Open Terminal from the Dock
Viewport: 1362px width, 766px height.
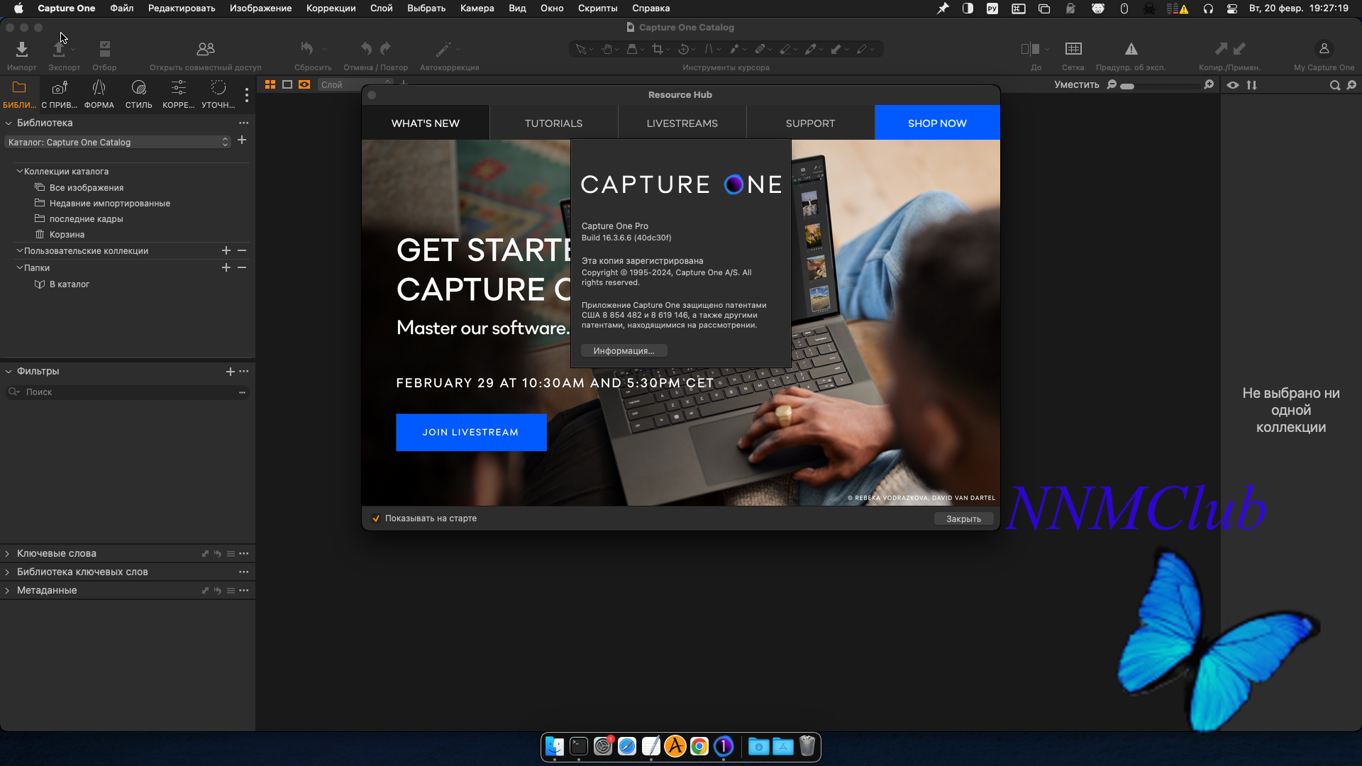coord(579,746)
